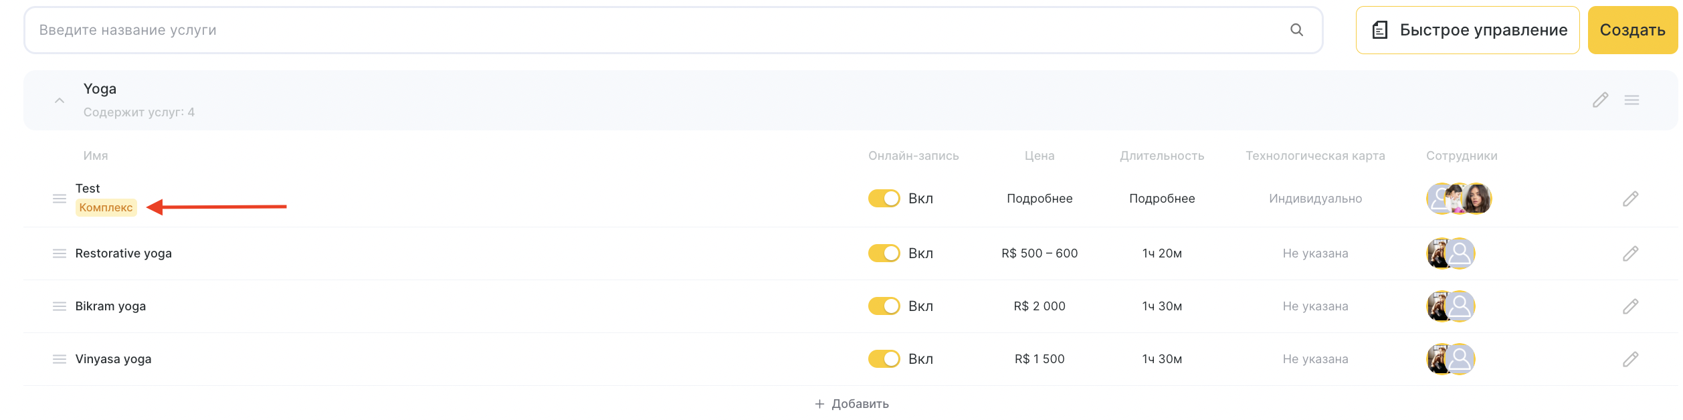Image resolution: width=1683 pixels, height=420 pixels.
Task: Open edit for Bikram yoga
Action: click(x=1630, y=306)
